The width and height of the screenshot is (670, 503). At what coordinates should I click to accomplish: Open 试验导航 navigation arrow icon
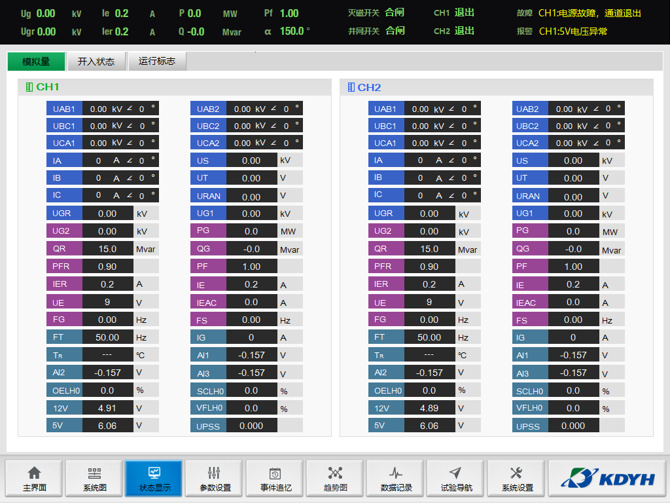[x=456, y=473]
